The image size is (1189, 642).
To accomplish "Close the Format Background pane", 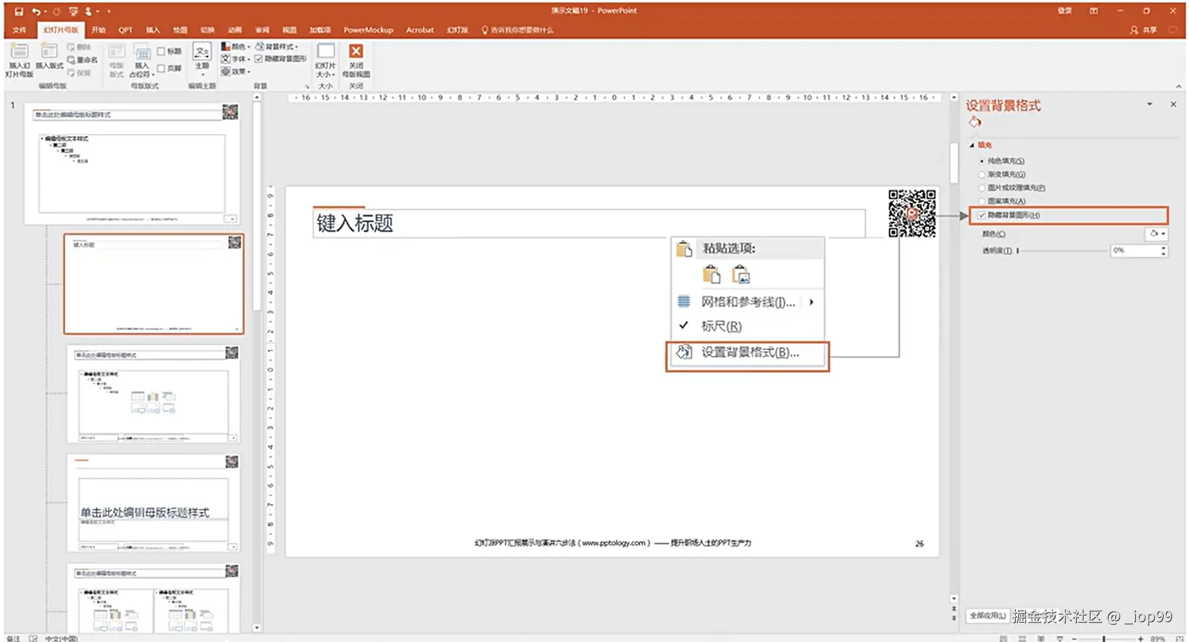I will point(1173,104).
